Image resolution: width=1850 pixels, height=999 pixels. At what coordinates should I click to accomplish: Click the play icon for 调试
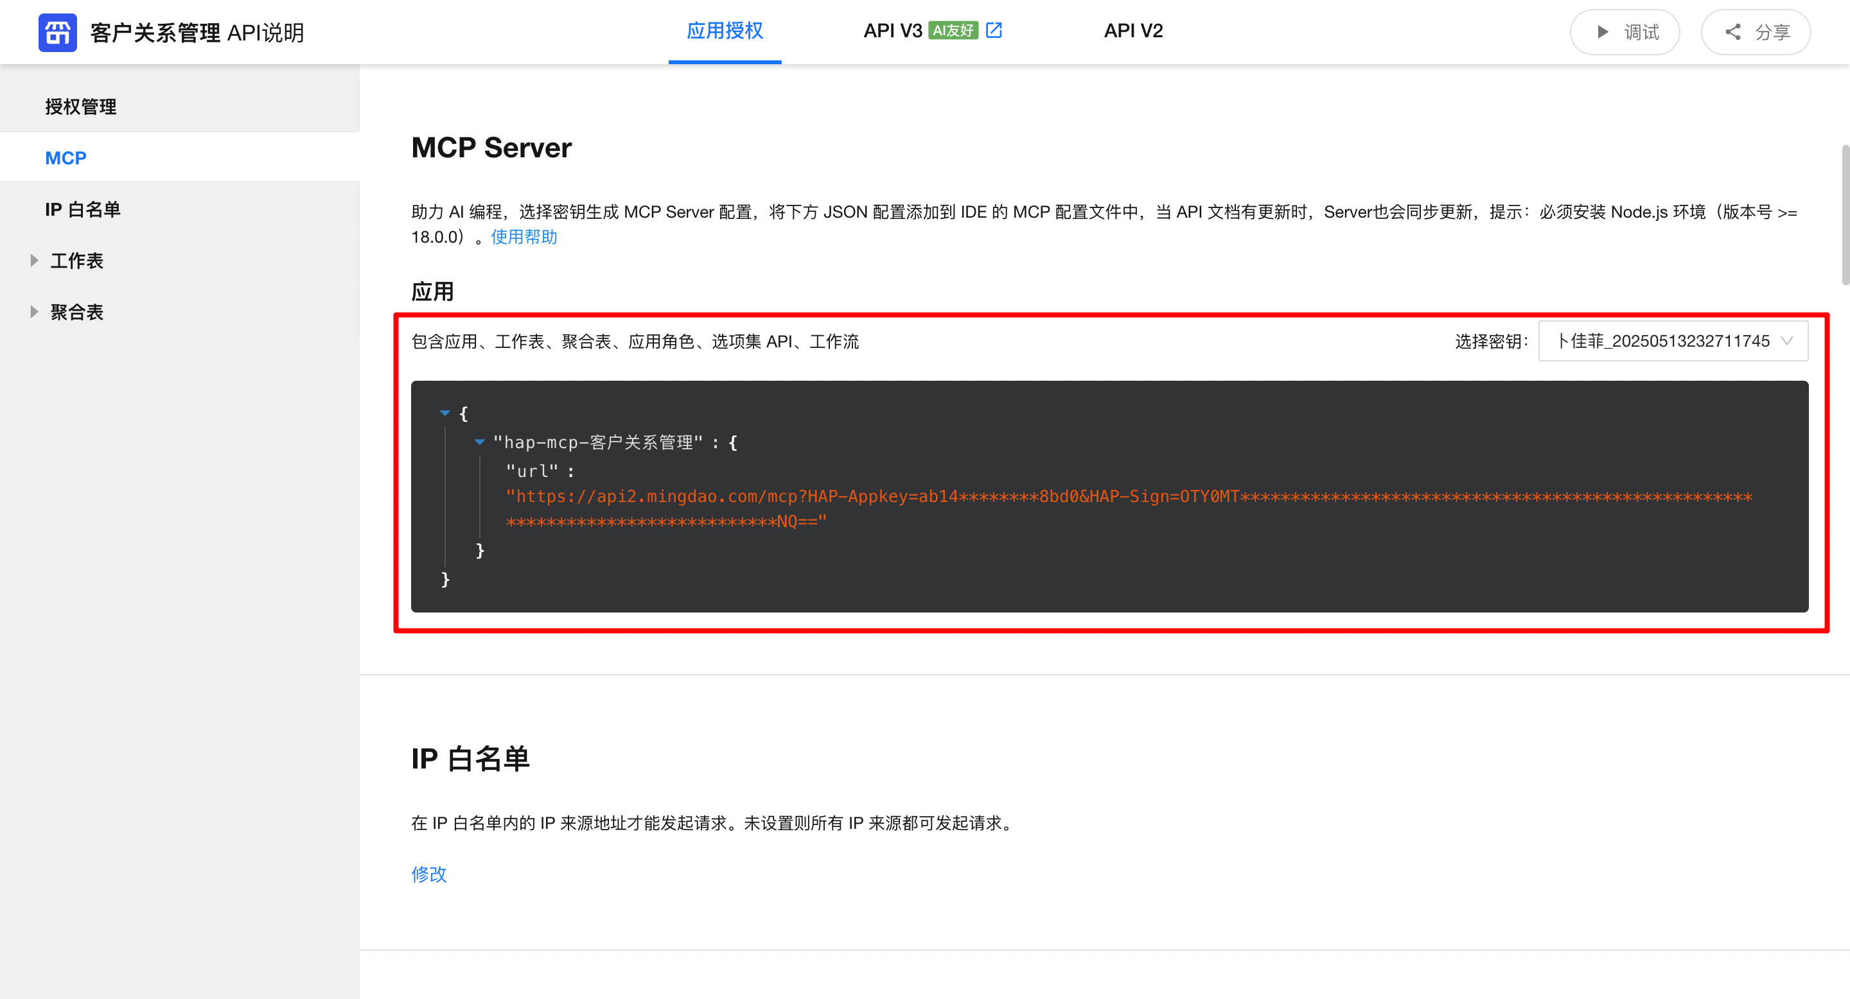click(x=1602, y=32)
